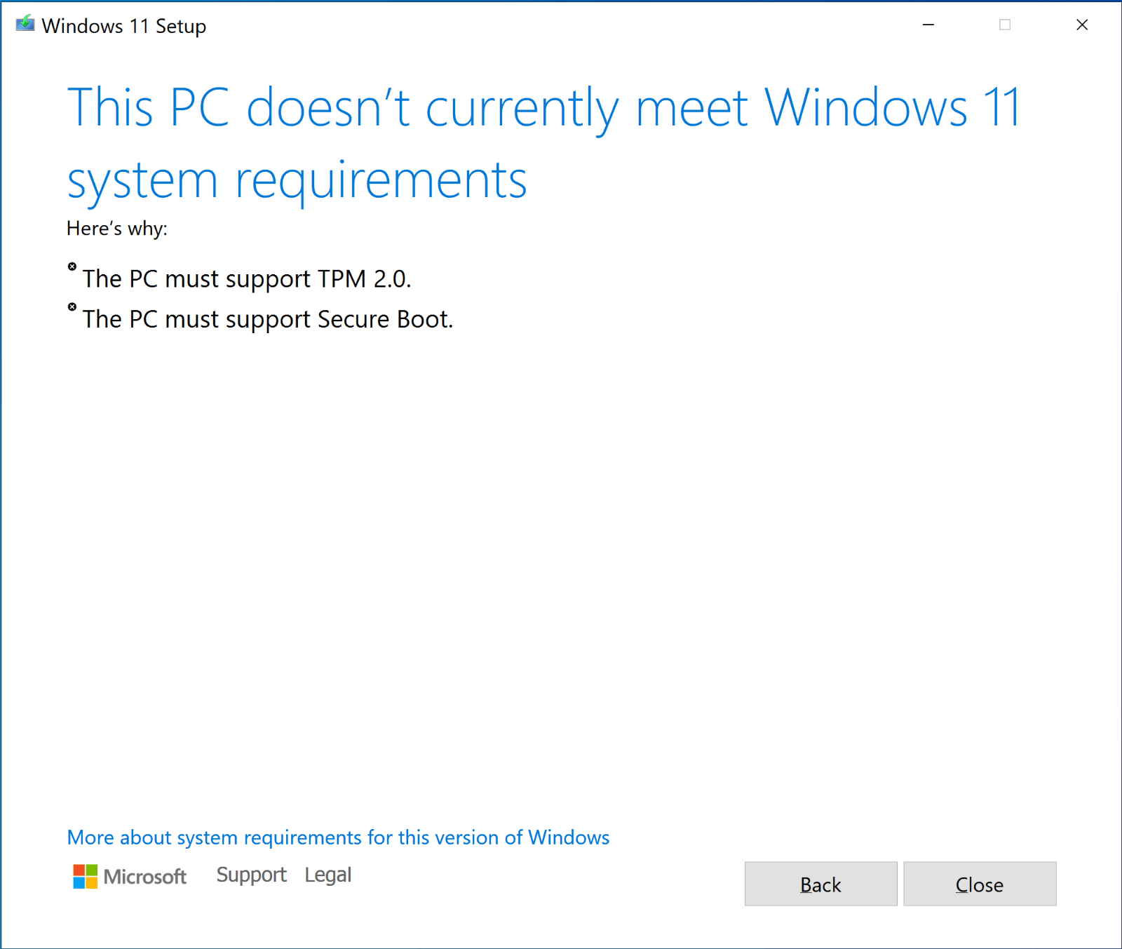Open the system requirements link
The width and height of the screenshot is (1122, 949).
(338, 837)
